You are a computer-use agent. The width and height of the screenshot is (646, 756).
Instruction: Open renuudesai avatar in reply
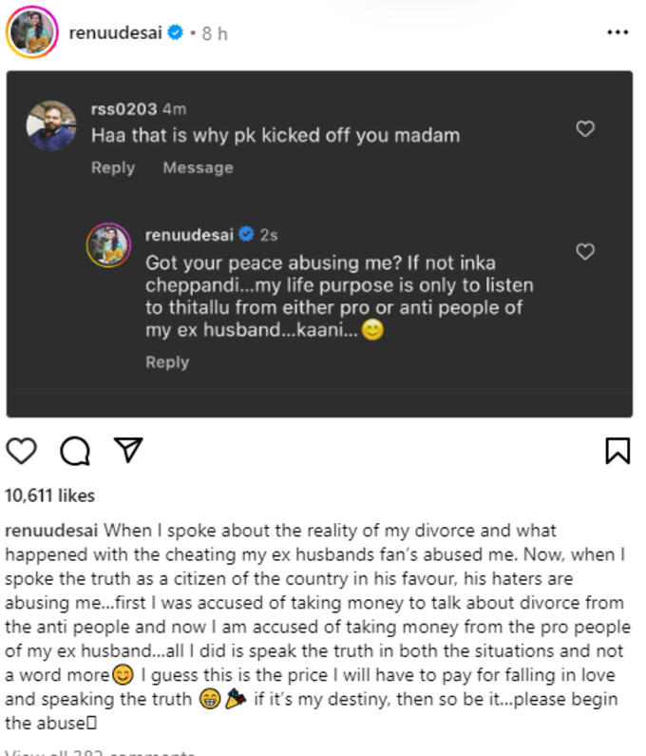coord(108,245)
